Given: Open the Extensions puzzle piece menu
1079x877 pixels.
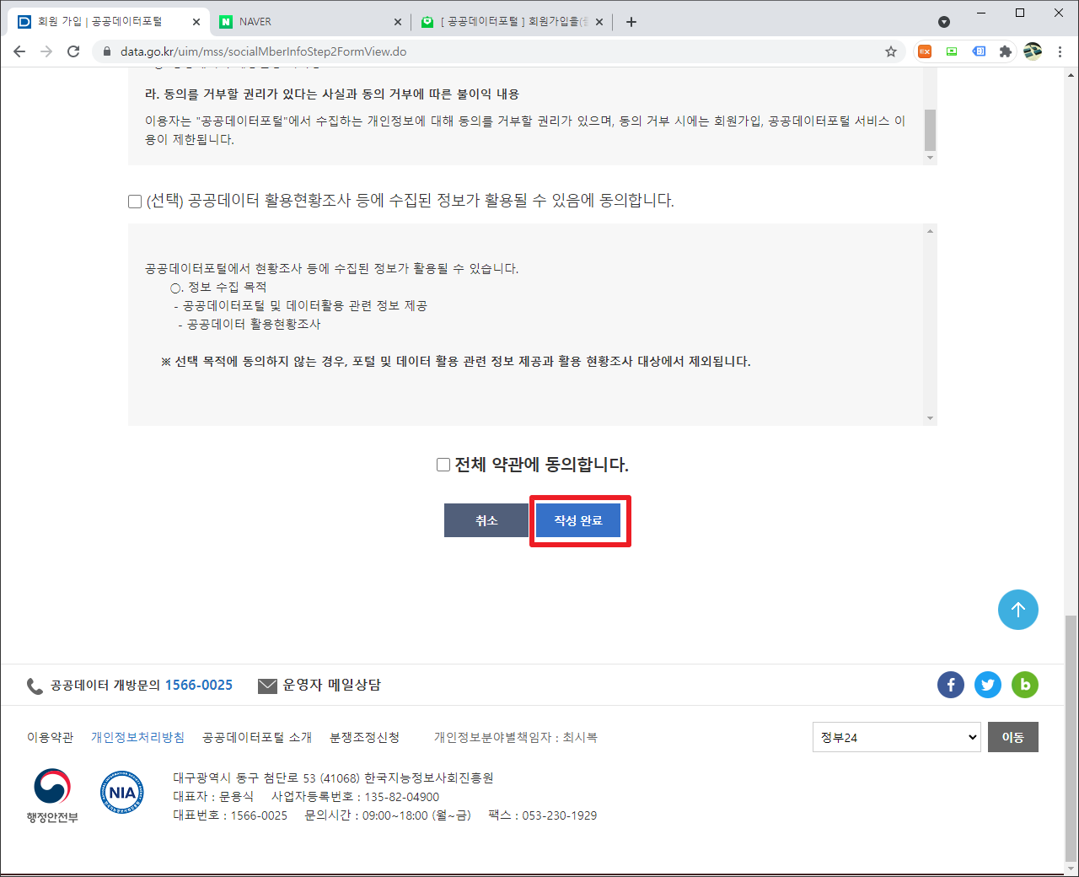Looking at the screenshot, I should point(1005,51).
